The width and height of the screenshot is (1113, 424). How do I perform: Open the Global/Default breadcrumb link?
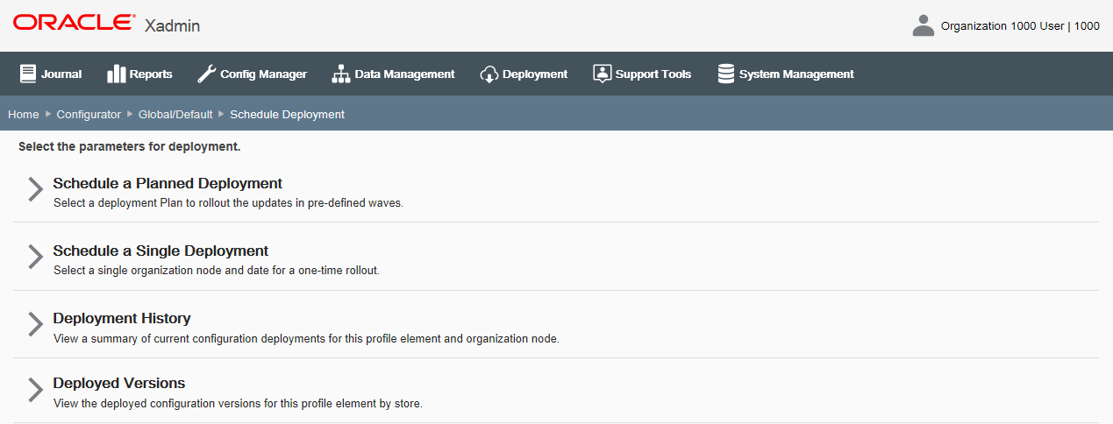[175, 115]
